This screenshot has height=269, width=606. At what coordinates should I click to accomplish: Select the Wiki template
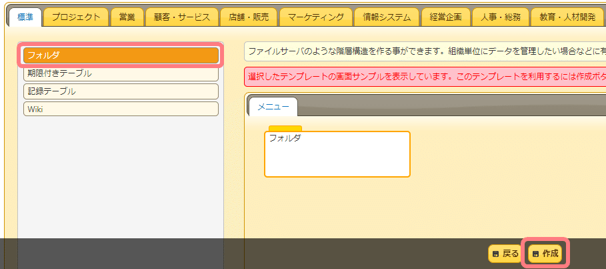point(121,109)
